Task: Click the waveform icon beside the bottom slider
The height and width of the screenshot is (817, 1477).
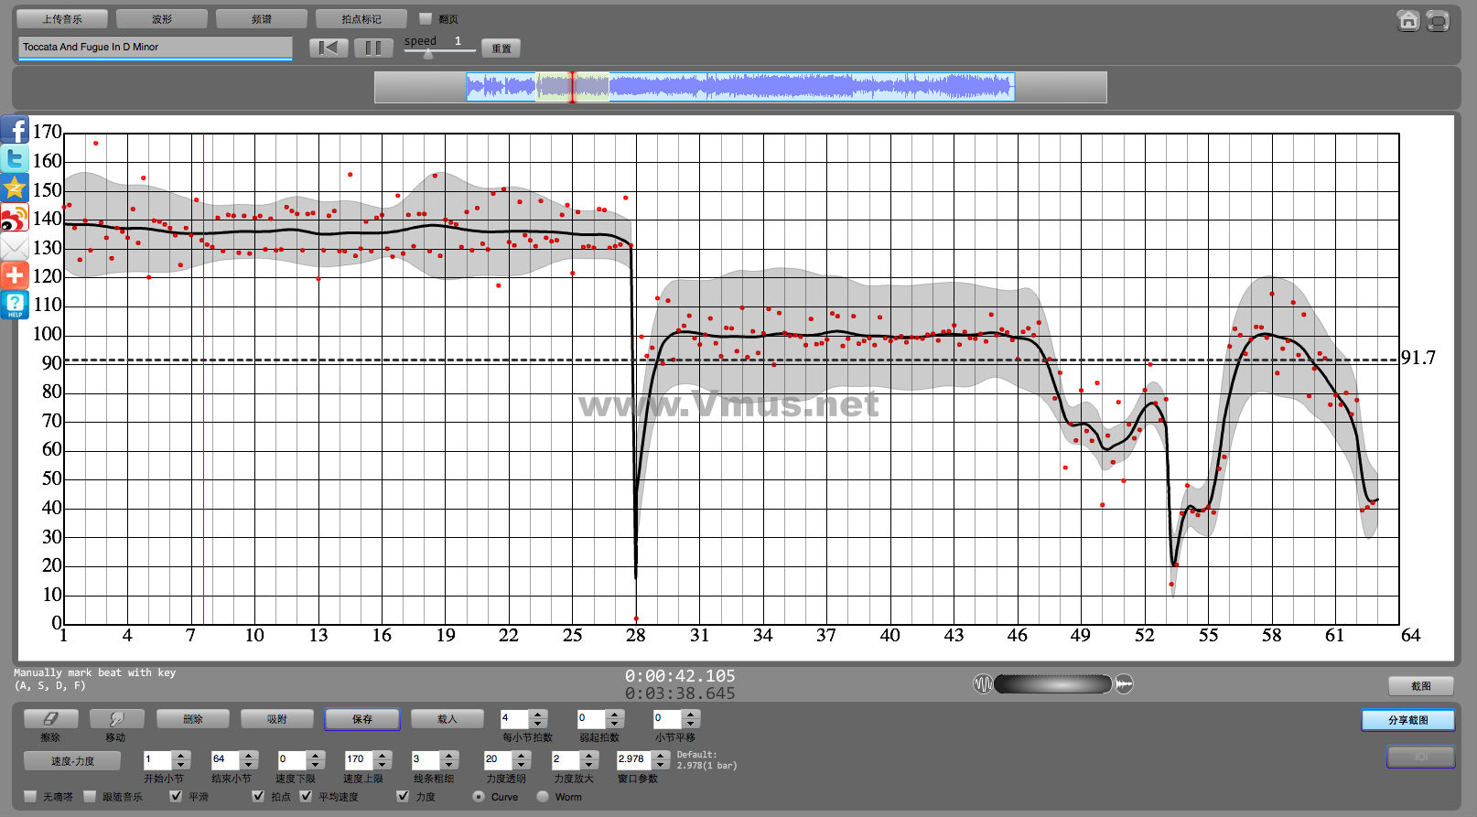Action: pyautogui.click(x=982, y=683)
